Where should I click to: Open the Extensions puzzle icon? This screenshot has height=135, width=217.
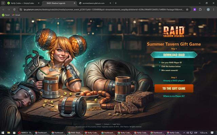[200, 9]
